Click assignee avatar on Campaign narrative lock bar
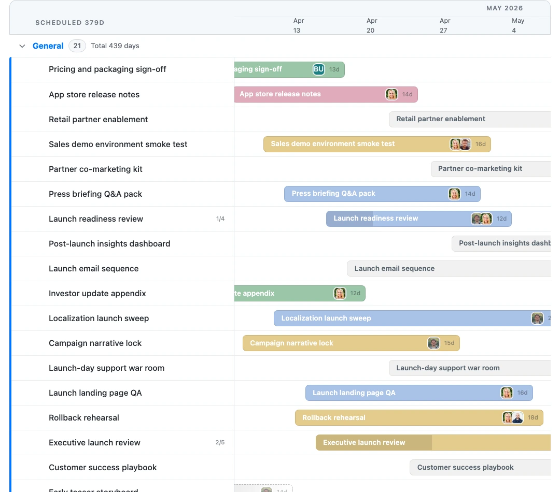 (433, 343)
